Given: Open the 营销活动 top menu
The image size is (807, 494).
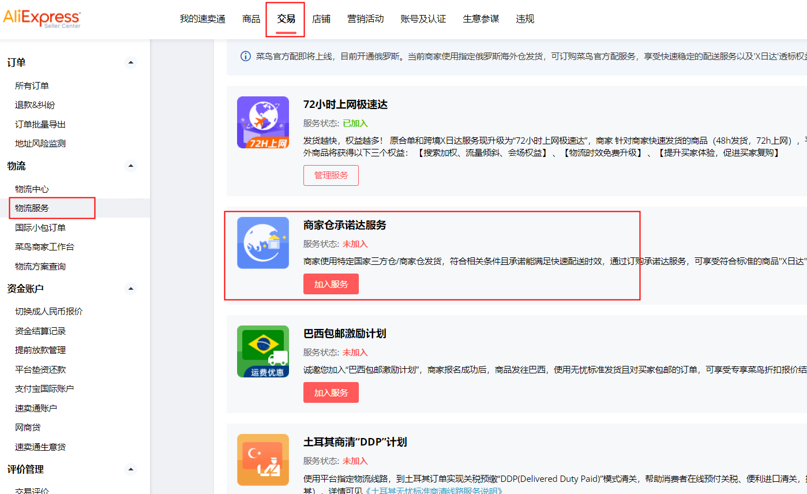Looking at the screenshot, I should point(365,19).
